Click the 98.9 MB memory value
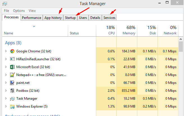 tap(129, 106)
